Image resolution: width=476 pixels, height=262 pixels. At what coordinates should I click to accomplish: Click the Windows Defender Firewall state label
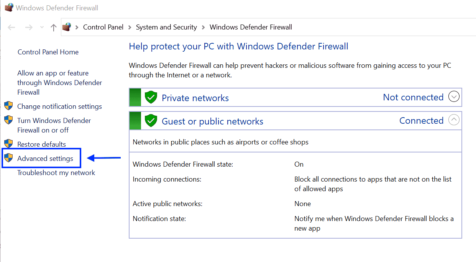[x=183, y=164]
